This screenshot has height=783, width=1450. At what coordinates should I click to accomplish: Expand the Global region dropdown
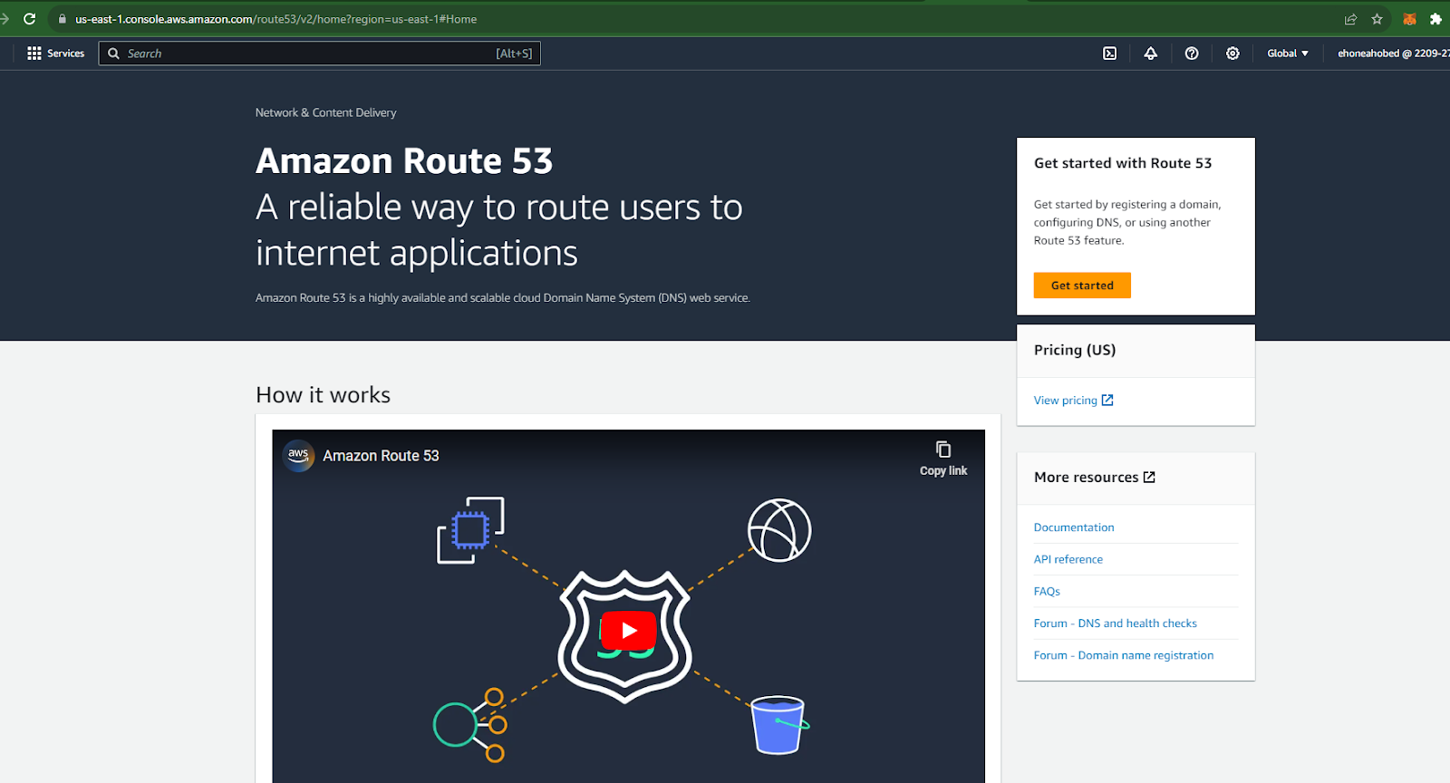click(1288, 53)
